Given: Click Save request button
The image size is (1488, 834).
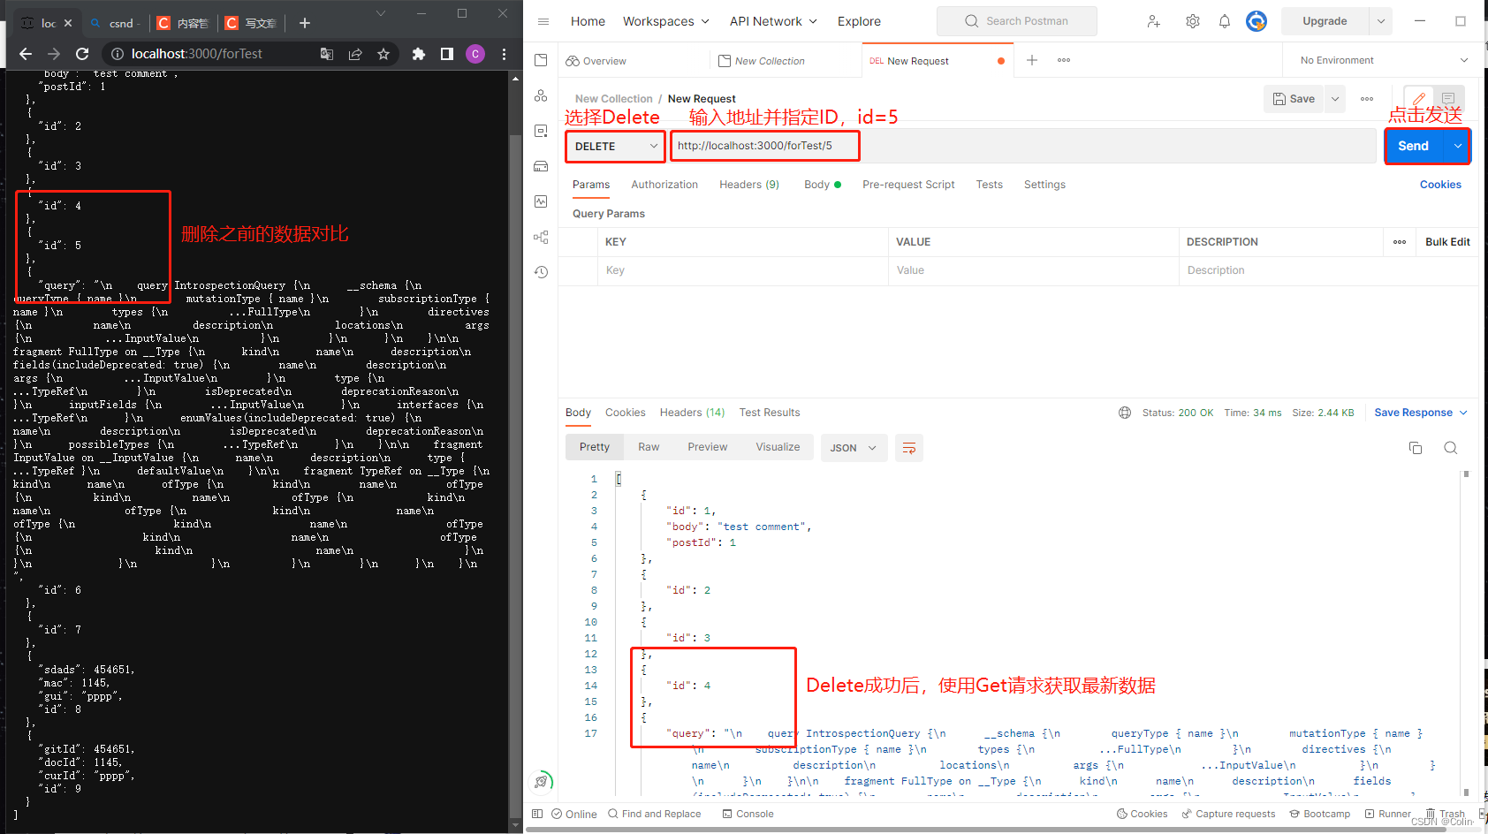Looking at the screenshot, I should (1294, 99).
